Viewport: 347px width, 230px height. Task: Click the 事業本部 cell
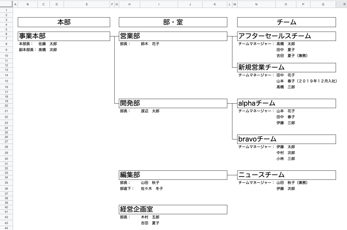pos(64,36)
